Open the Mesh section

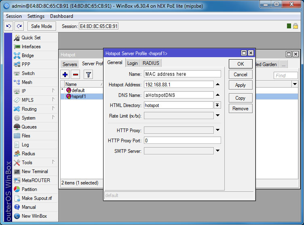point(36,82)
